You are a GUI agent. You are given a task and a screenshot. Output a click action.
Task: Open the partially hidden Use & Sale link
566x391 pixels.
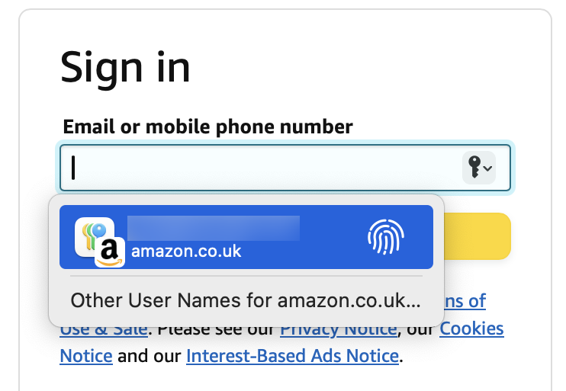(104, 332)
